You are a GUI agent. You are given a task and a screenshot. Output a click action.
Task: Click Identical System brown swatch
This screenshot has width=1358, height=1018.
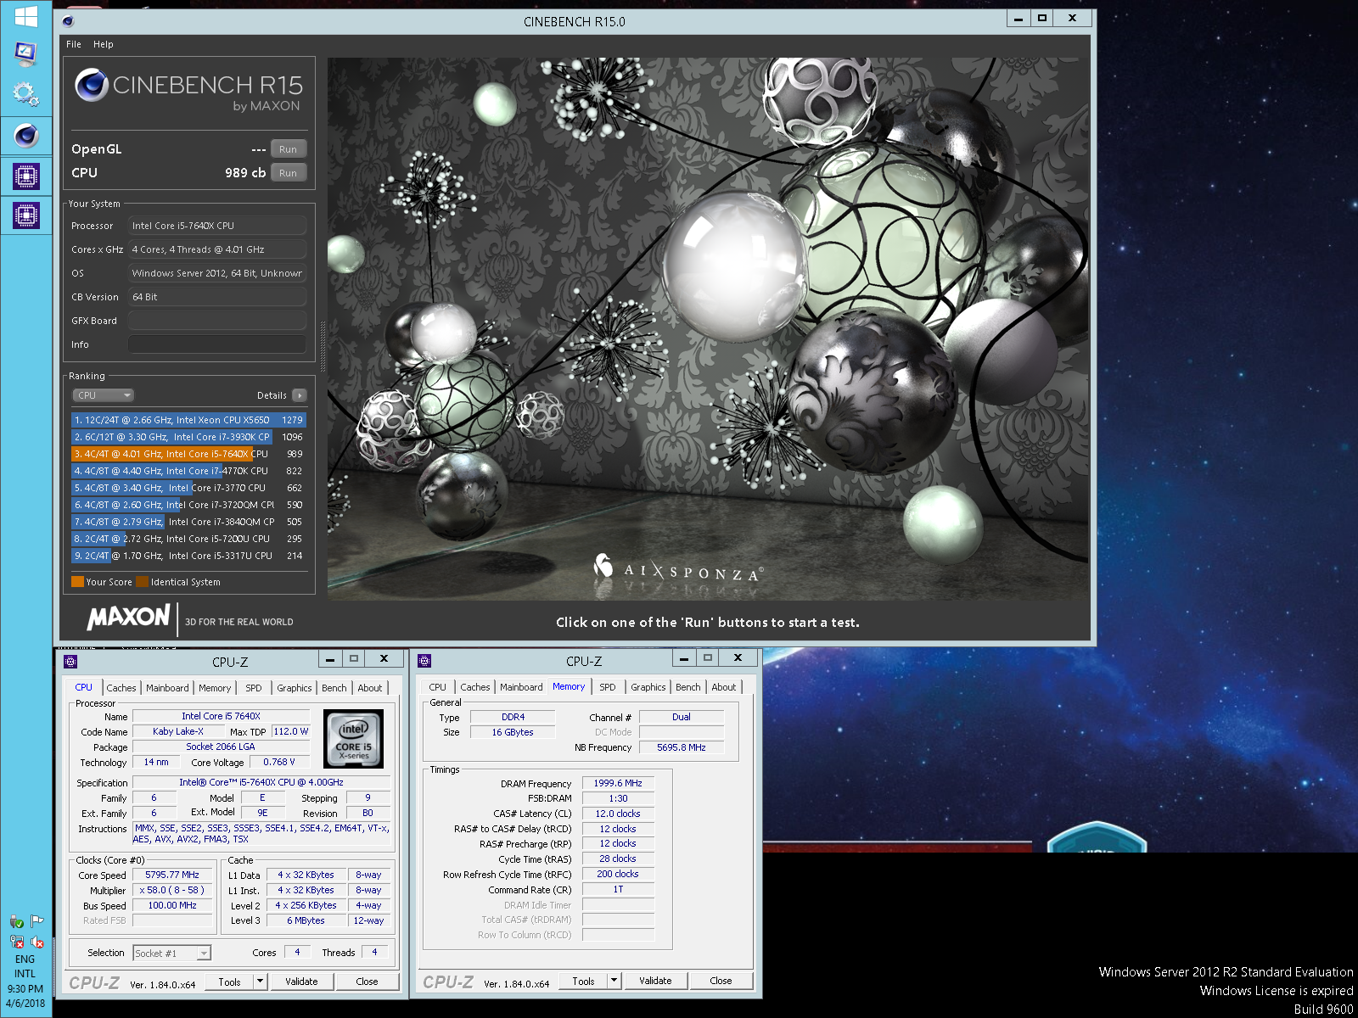tap(142, 582)
